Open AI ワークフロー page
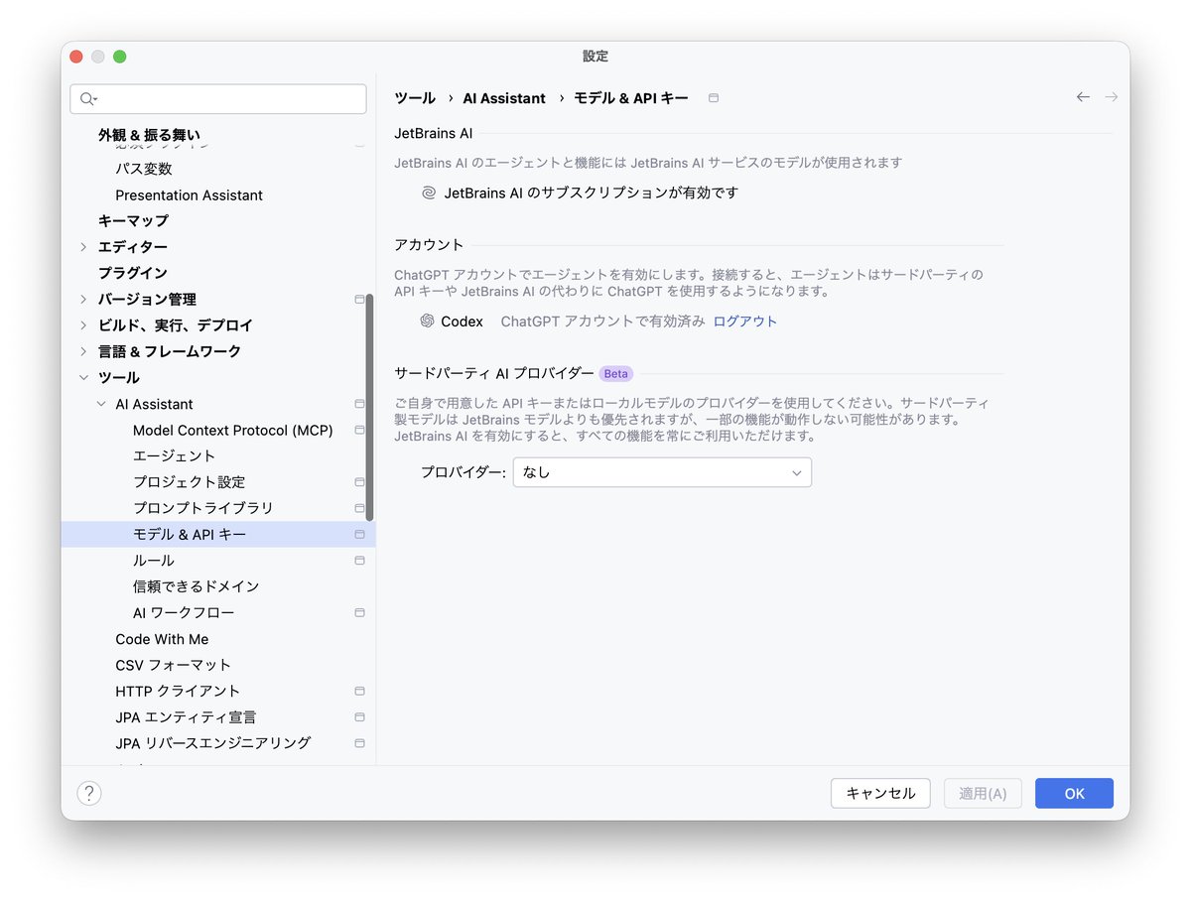 click(x=184, y=612)
